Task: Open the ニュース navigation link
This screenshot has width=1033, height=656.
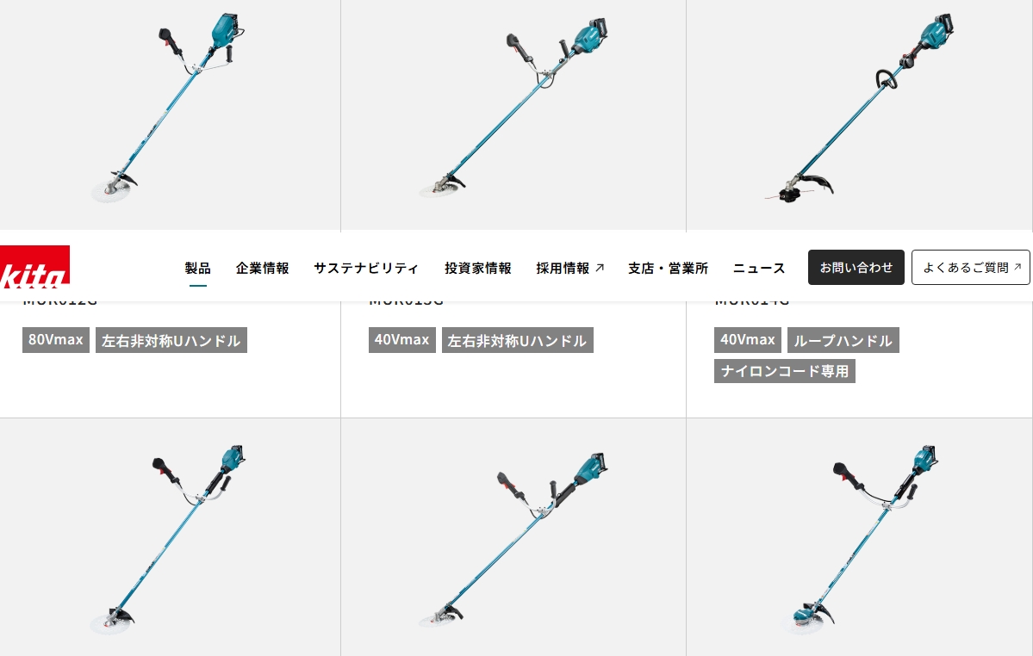Action: (759, 268)
